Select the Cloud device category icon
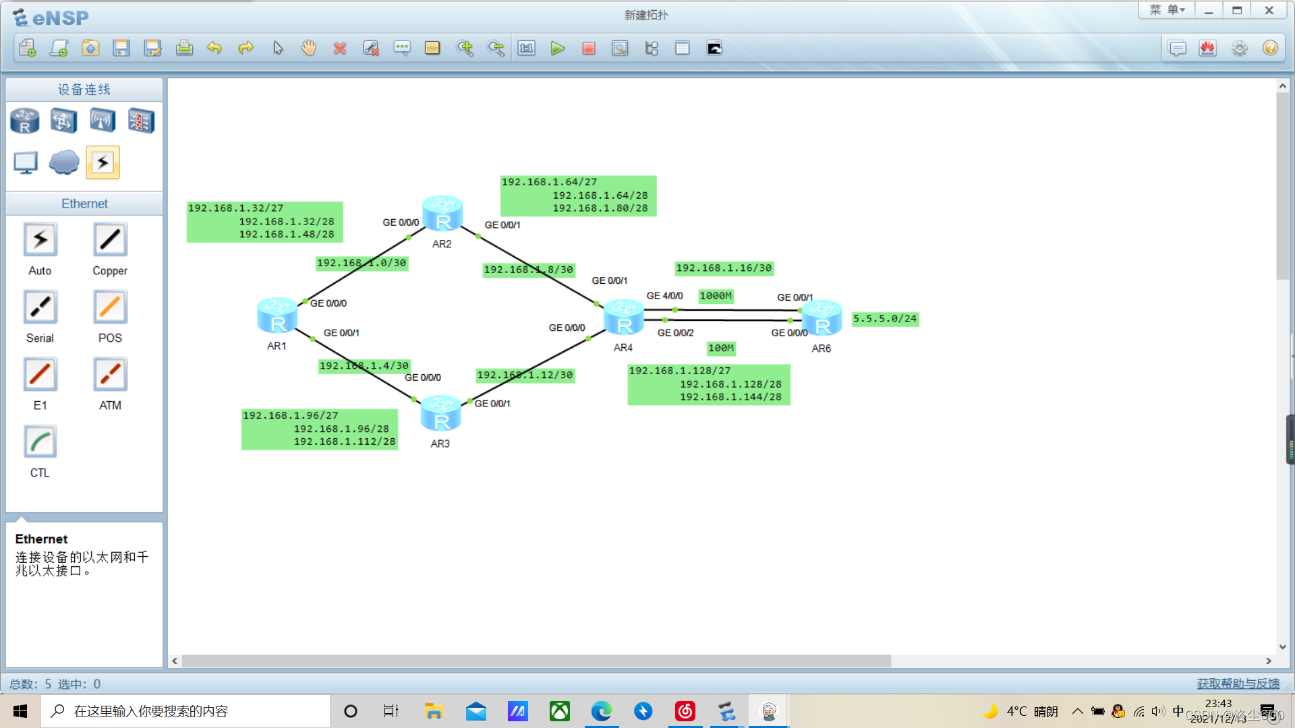This screenshot has width=1295, height=728. (64, 162)
